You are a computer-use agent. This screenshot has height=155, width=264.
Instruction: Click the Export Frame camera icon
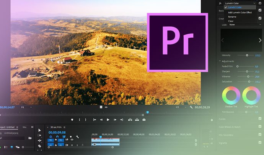[x=144, y=120]
